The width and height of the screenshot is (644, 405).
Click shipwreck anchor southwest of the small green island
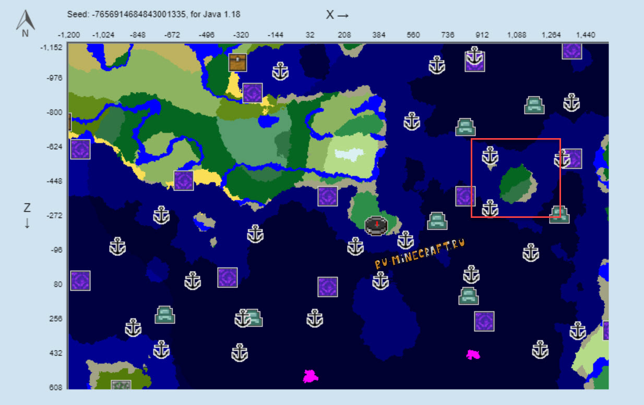pyautogui.click(x=490, y=208)
